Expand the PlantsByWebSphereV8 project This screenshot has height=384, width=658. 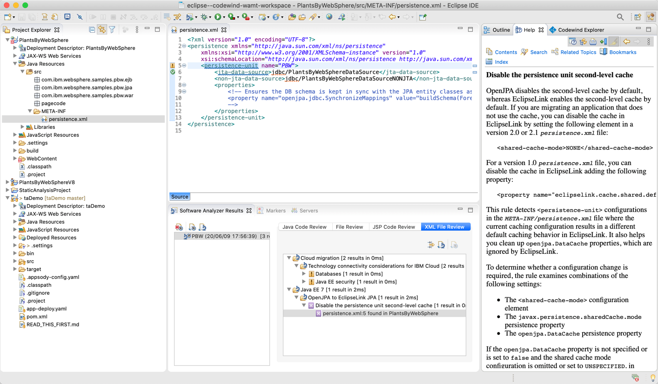point(7,182)
